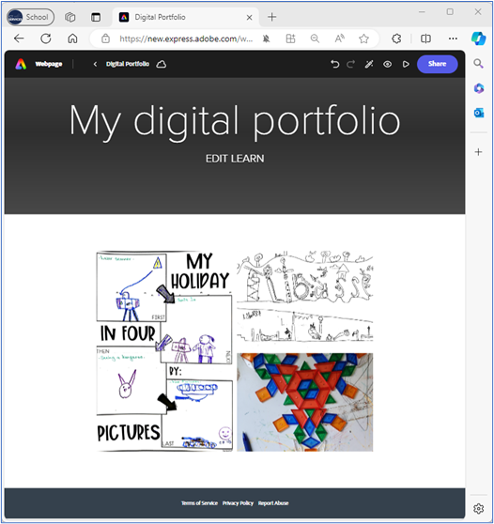Click the Adobe Express logo icon
Screen dimensions: 494x524
[x=21, y=64]
